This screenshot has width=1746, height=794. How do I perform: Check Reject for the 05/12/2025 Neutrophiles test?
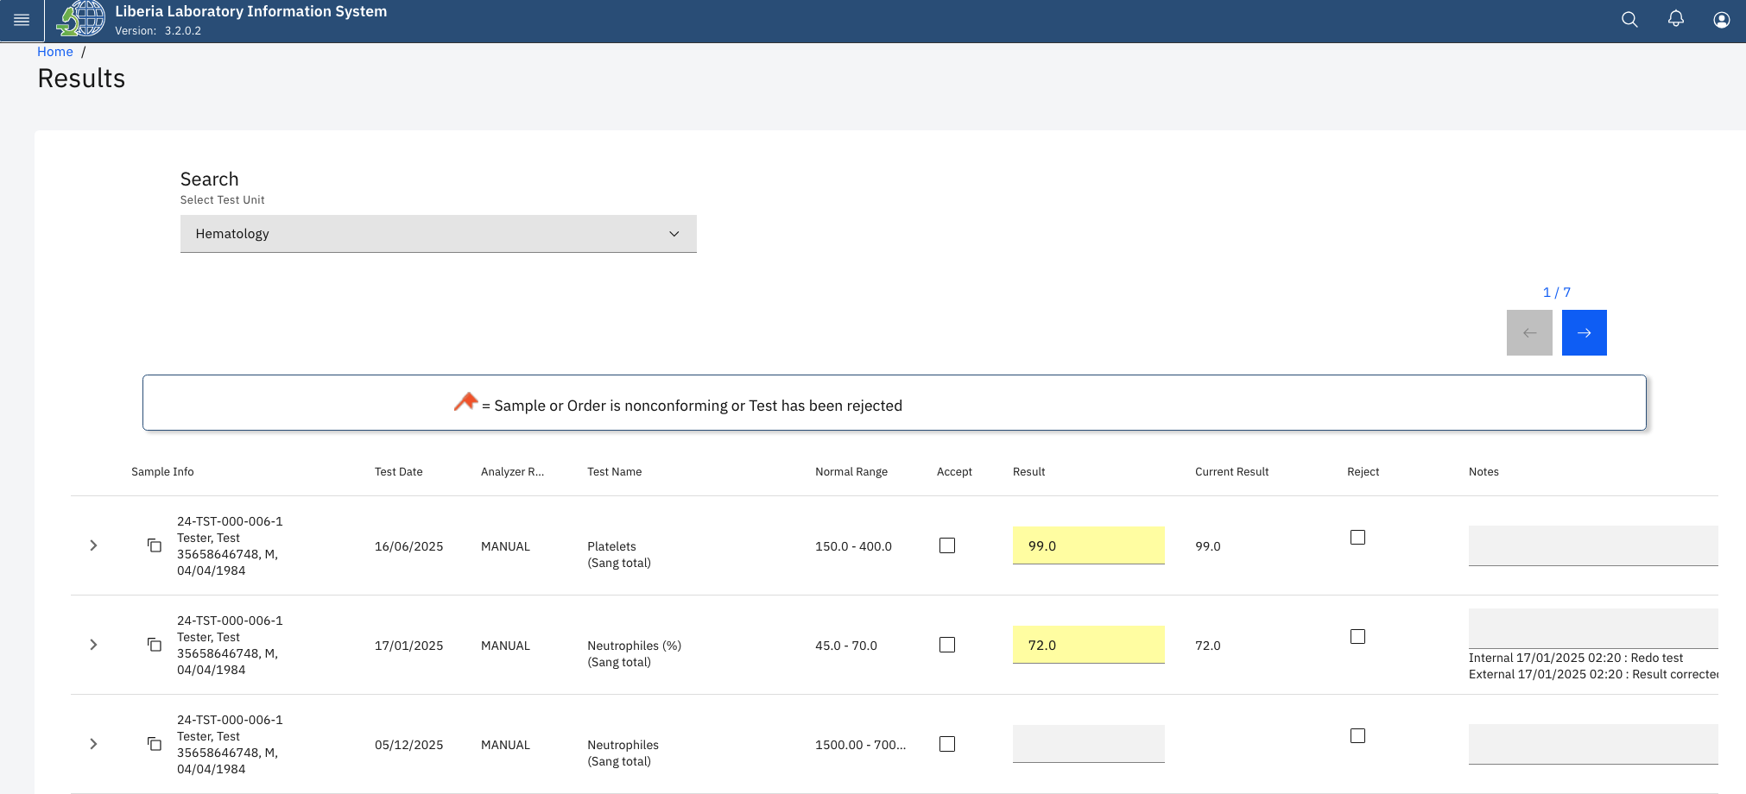(1357, 735)
